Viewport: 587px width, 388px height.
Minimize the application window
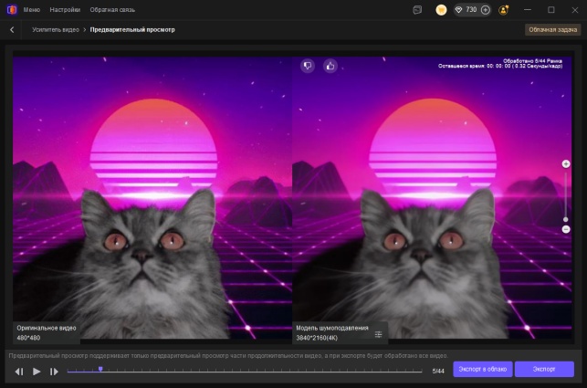(528, 10)
